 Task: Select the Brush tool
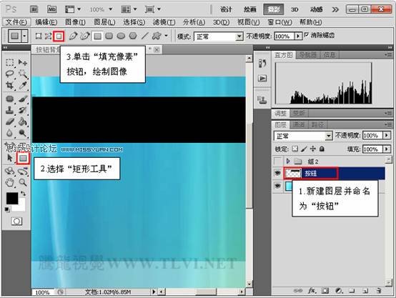pos(23,99)
